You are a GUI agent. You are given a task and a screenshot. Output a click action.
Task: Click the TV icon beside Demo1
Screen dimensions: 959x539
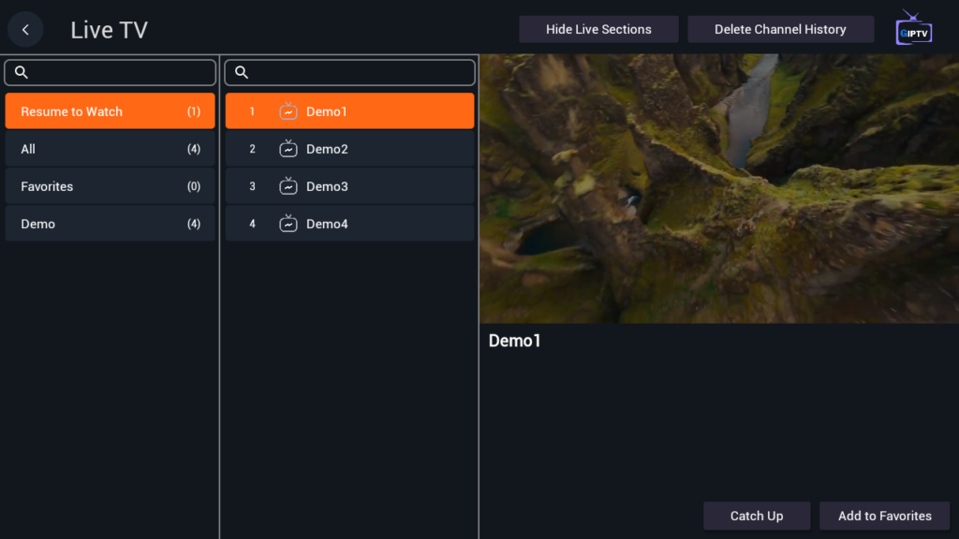tap(288, 111)
